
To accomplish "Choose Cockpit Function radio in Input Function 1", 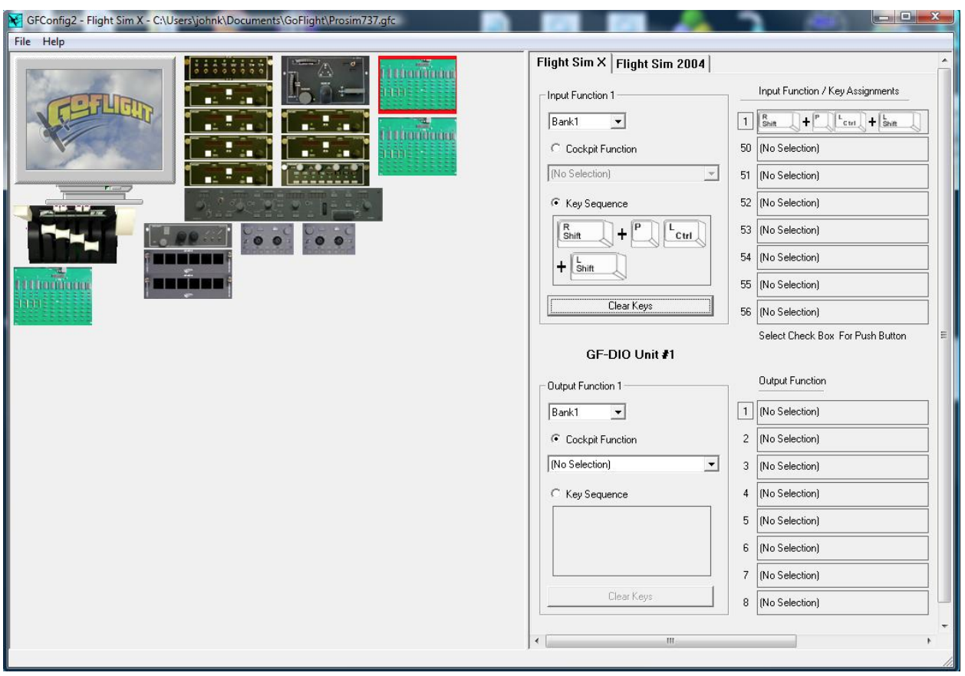I will pos(555,149).
